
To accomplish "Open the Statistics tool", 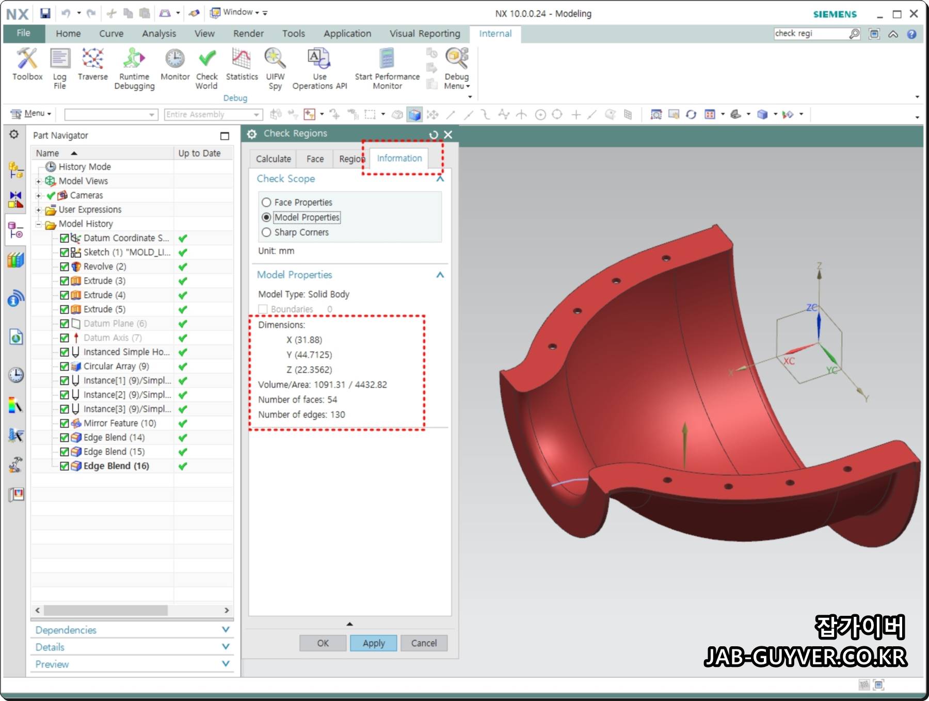I will (x=242, y=64).
